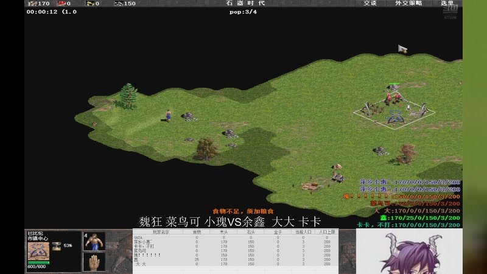Click the wood resource icon showing 170
The width and height of the screenshot is (487, 274).
32,4
